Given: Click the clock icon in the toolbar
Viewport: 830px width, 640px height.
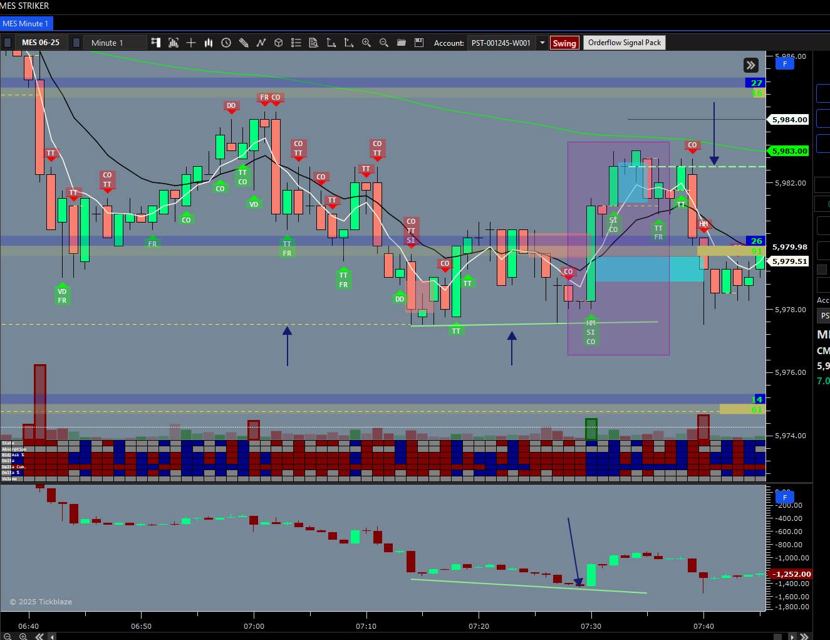Looking at the screenshot, I should (x=226, y=43).
